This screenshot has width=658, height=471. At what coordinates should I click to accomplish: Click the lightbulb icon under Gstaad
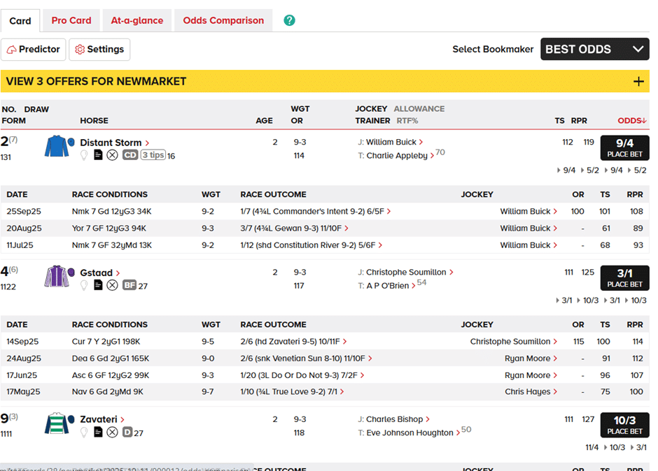tap(84, 285)
